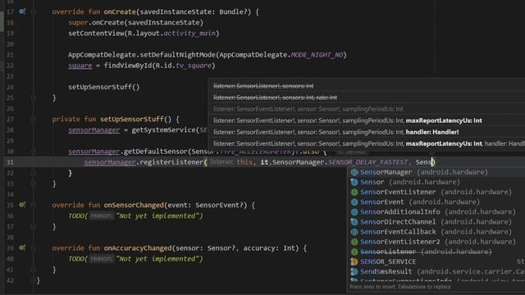Collapse the setUpSensorStuff function fold marker
The height and width of the screenshot is (295, 525).
click(33, 120)
